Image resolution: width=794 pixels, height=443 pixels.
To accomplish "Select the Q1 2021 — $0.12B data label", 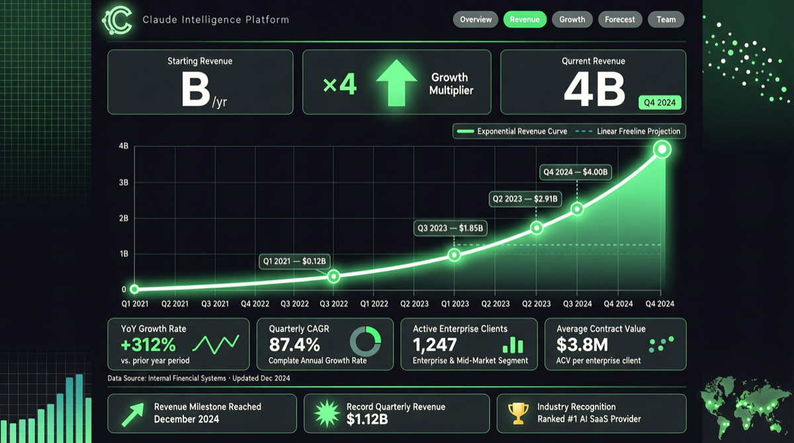I will 294,261.
